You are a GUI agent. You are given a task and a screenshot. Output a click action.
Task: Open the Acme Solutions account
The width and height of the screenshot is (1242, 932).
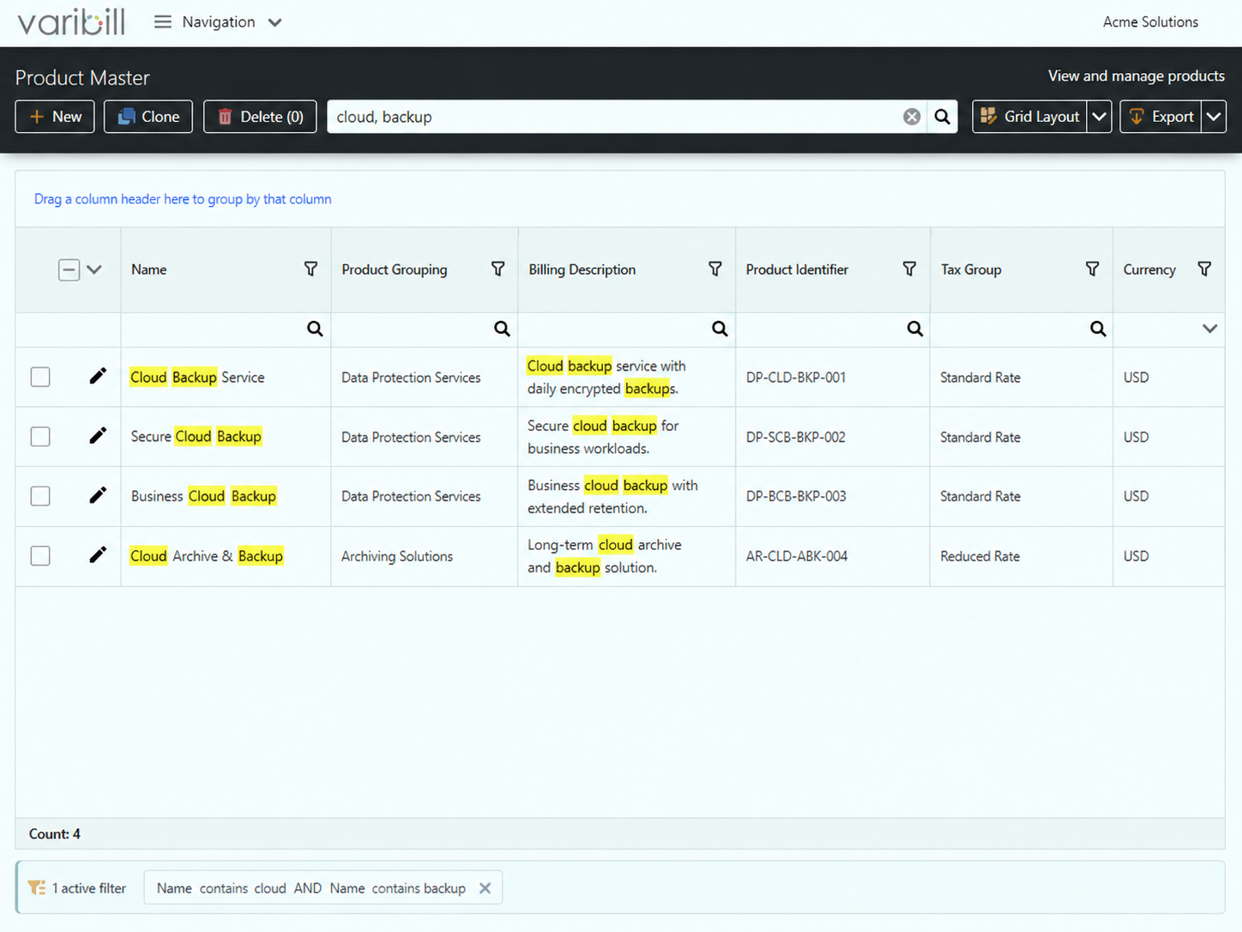coord(1150,22)
